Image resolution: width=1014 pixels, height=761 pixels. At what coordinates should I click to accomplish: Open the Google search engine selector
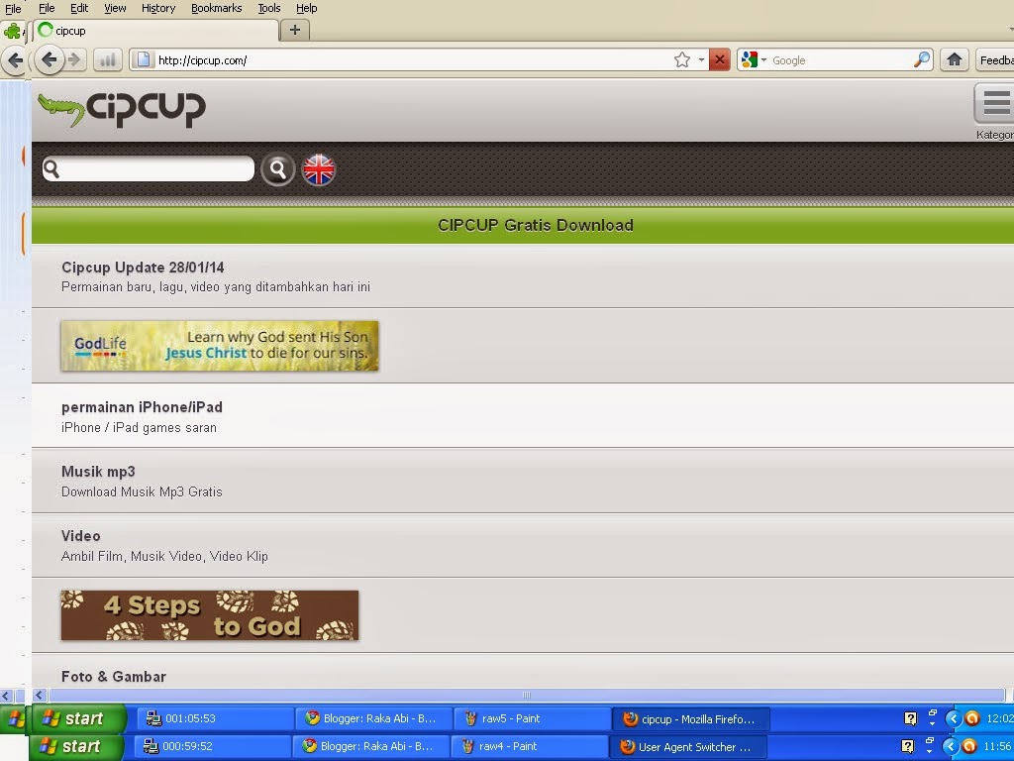pos(754,60)
